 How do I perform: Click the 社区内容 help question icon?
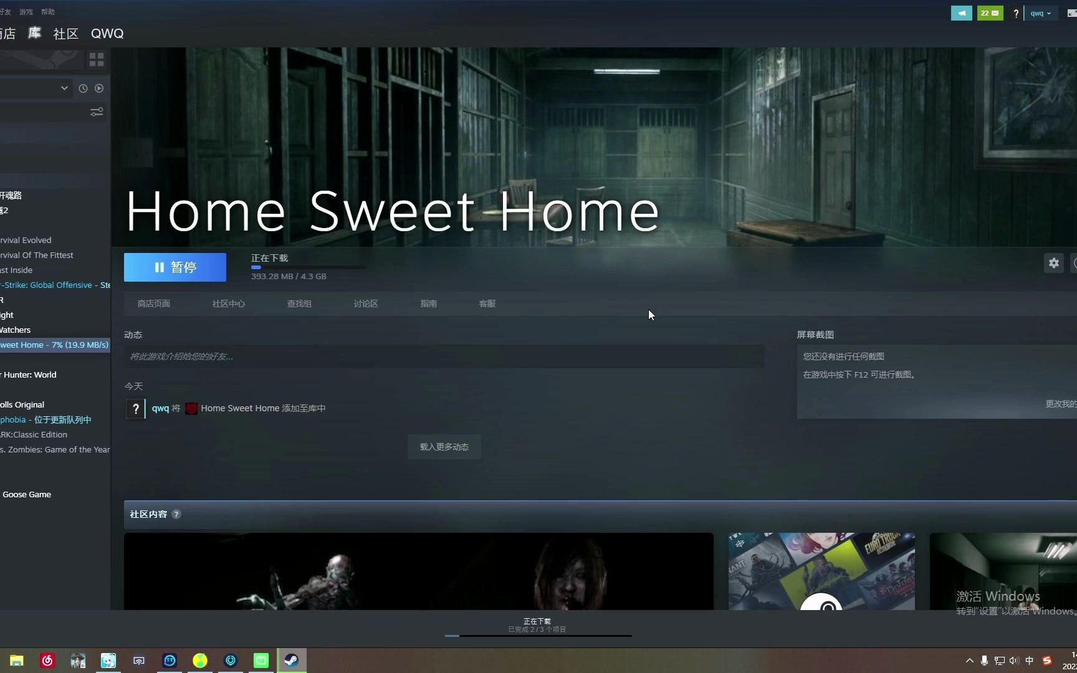click(x=176, y=514)
